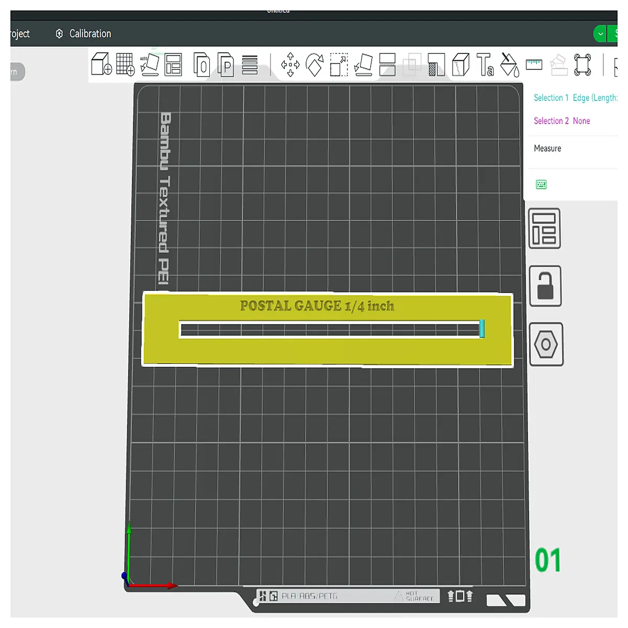Click the Split to parts icon
Screen dimensions: 628x628
coord(225,64)
